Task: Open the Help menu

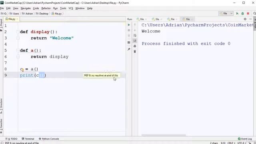Action: tap(90, 8)
